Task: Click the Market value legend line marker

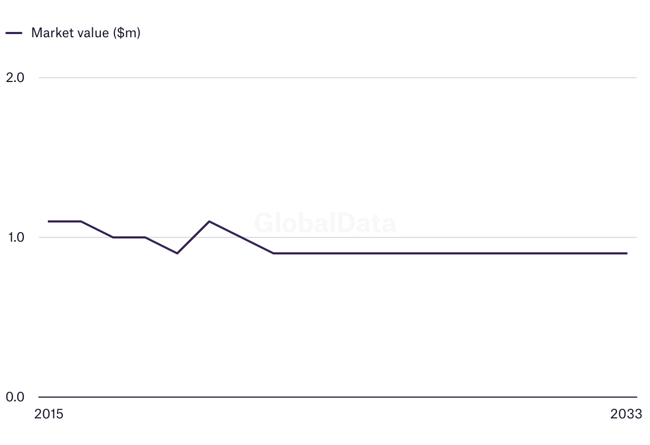Action: pos(14,33)
